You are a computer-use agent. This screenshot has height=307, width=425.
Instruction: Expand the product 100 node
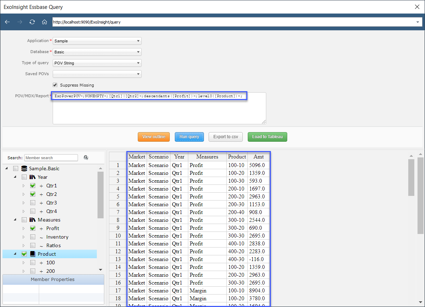[x=23, y=262]
